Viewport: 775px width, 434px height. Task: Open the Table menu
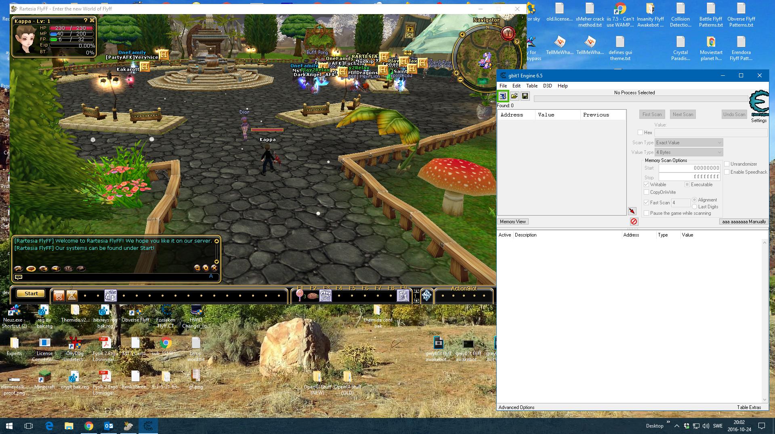[x=531, y=86]
